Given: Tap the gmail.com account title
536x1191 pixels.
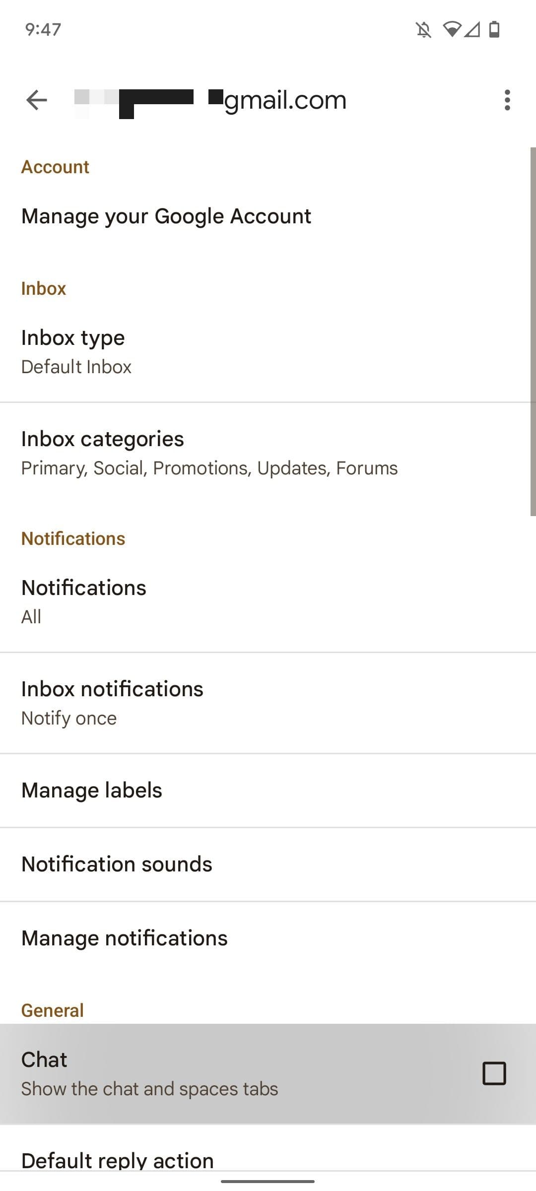Looking at the screenshot, I should tap(285, 100).
